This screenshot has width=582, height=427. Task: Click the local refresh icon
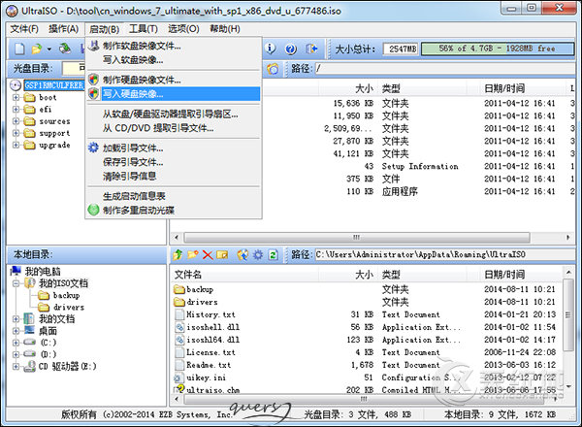274,254
